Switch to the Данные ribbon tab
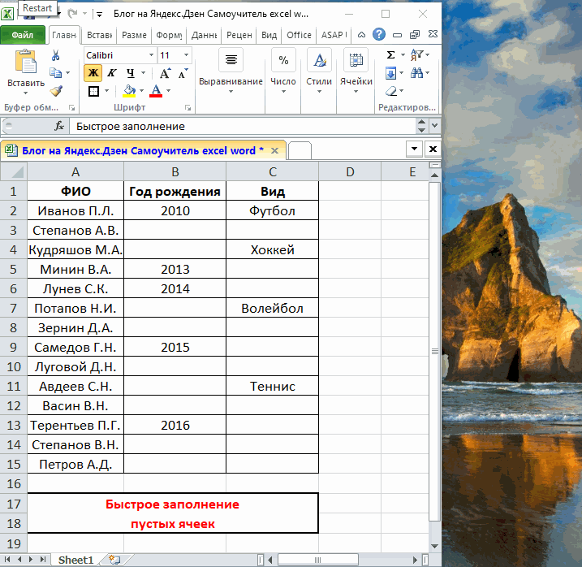 tap(204, 35)
